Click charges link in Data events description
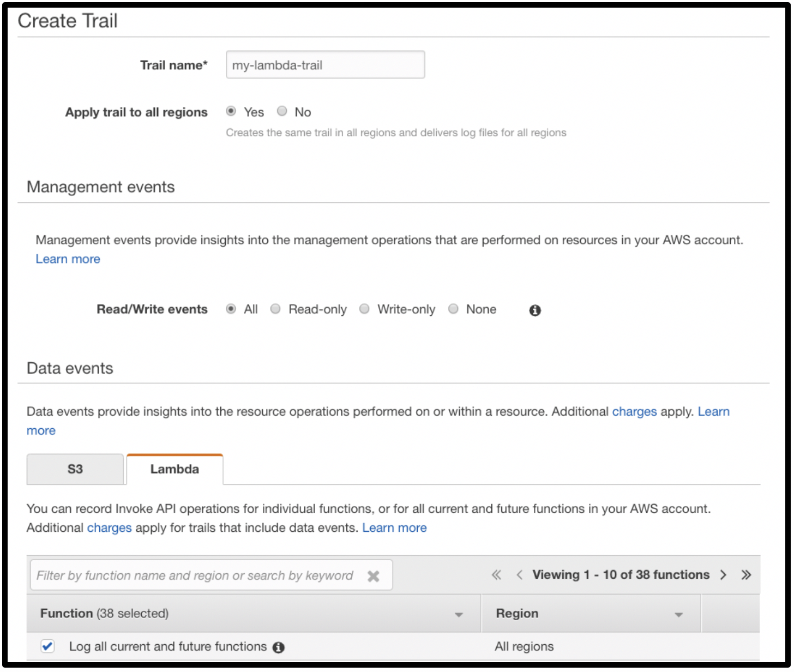794x672 pixels. pos(634,411)
